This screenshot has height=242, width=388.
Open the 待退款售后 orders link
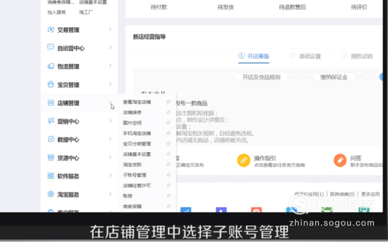[x=292, y=7]
